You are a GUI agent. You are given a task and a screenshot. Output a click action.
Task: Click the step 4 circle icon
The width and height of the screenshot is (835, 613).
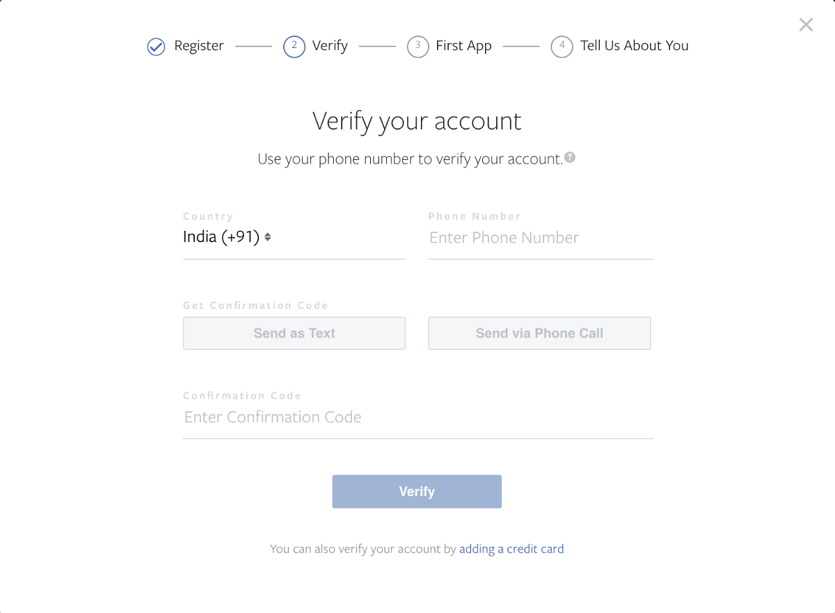[562, 47]
